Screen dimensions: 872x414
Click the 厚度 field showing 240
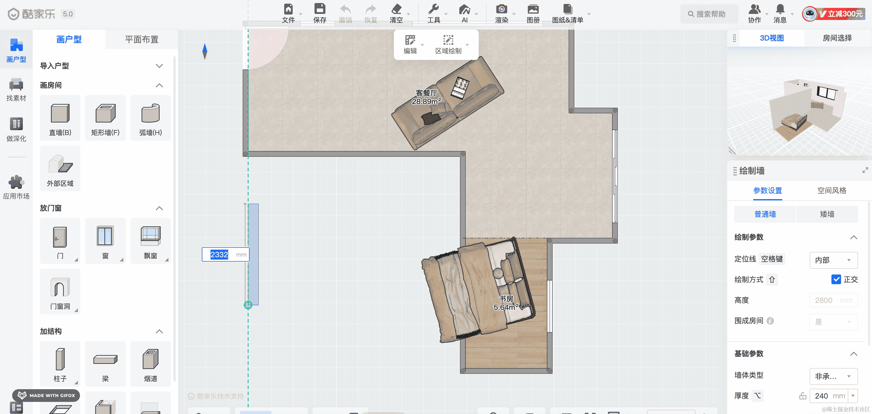tap(829, 396)
